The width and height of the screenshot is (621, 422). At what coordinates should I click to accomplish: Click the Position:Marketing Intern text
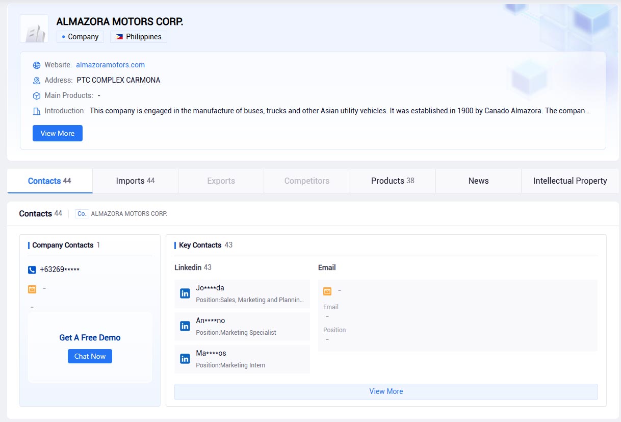tap(230, 365)
